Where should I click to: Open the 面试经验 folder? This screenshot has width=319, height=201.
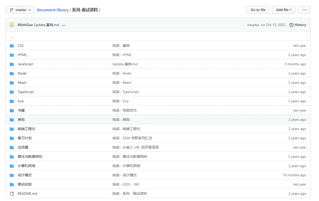click(x=25, y=184)
